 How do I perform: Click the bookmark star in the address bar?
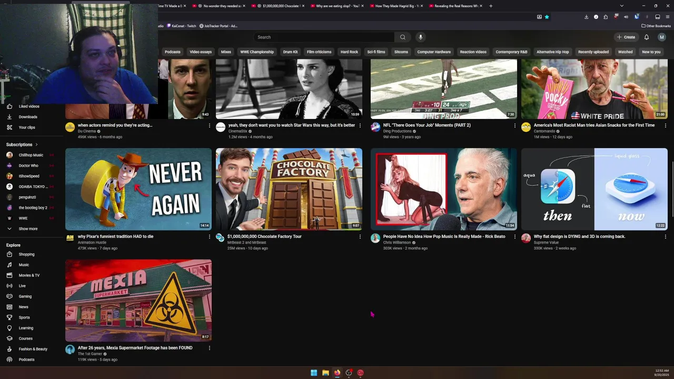(547, 17)
